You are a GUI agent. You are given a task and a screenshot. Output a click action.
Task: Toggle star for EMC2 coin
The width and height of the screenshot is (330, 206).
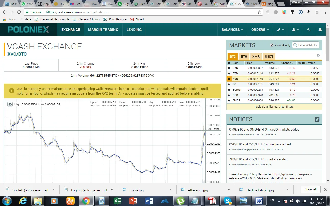[x=229, y=100]
